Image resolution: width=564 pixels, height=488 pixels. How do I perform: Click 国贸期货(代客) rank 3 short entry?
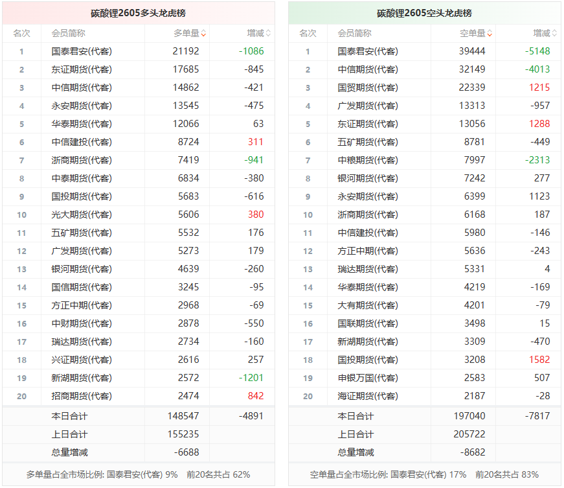tap(368, 87)
